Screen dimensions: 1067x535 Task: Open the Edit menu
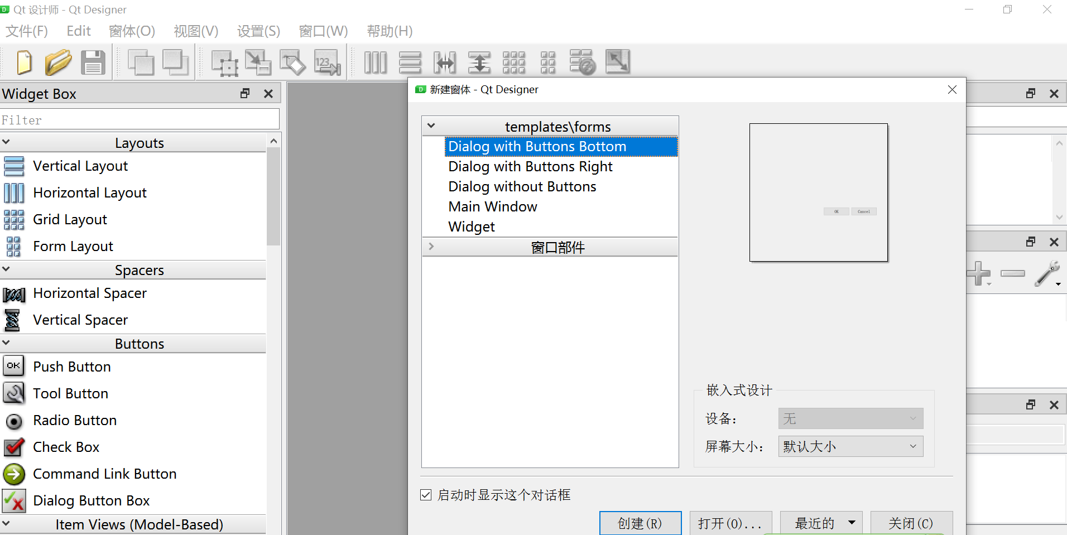79,31
